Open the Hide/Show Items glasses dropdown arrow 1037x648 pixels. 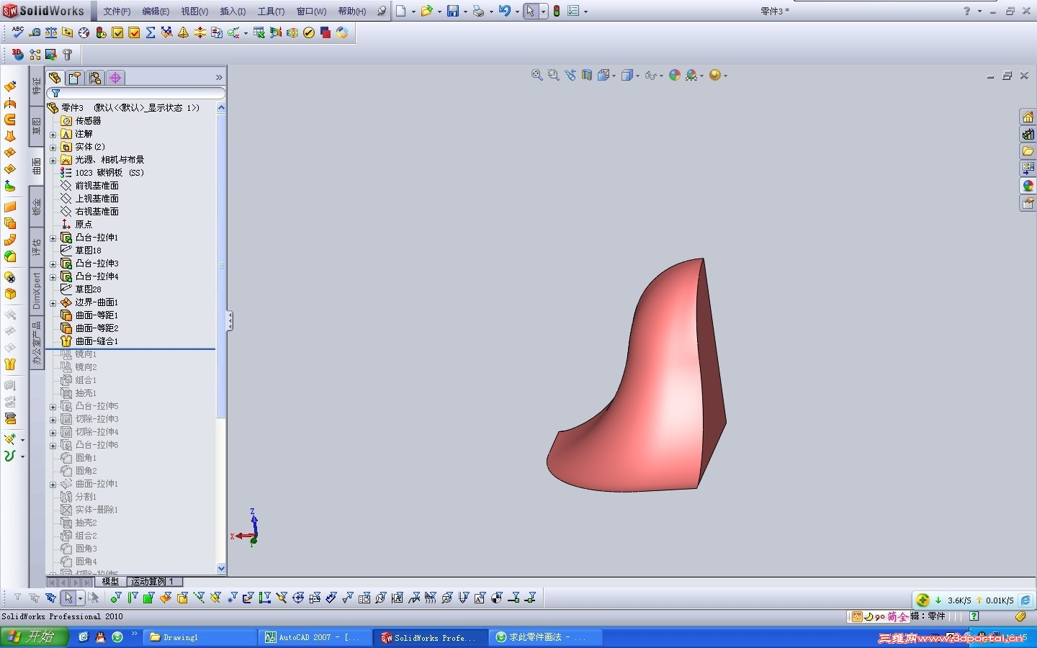click(661, 76)
